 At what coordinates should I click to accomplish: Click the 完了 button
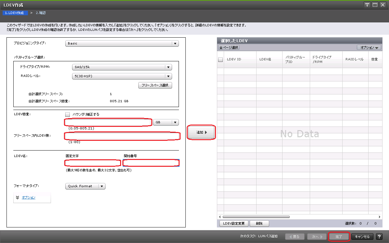point(339,237)
